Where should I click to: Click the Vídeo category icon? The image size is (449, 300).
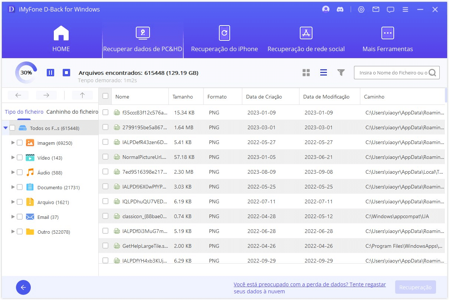30,158
